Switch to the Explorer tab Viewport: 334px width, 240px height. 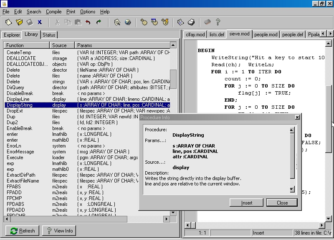[x=11, y=35]
